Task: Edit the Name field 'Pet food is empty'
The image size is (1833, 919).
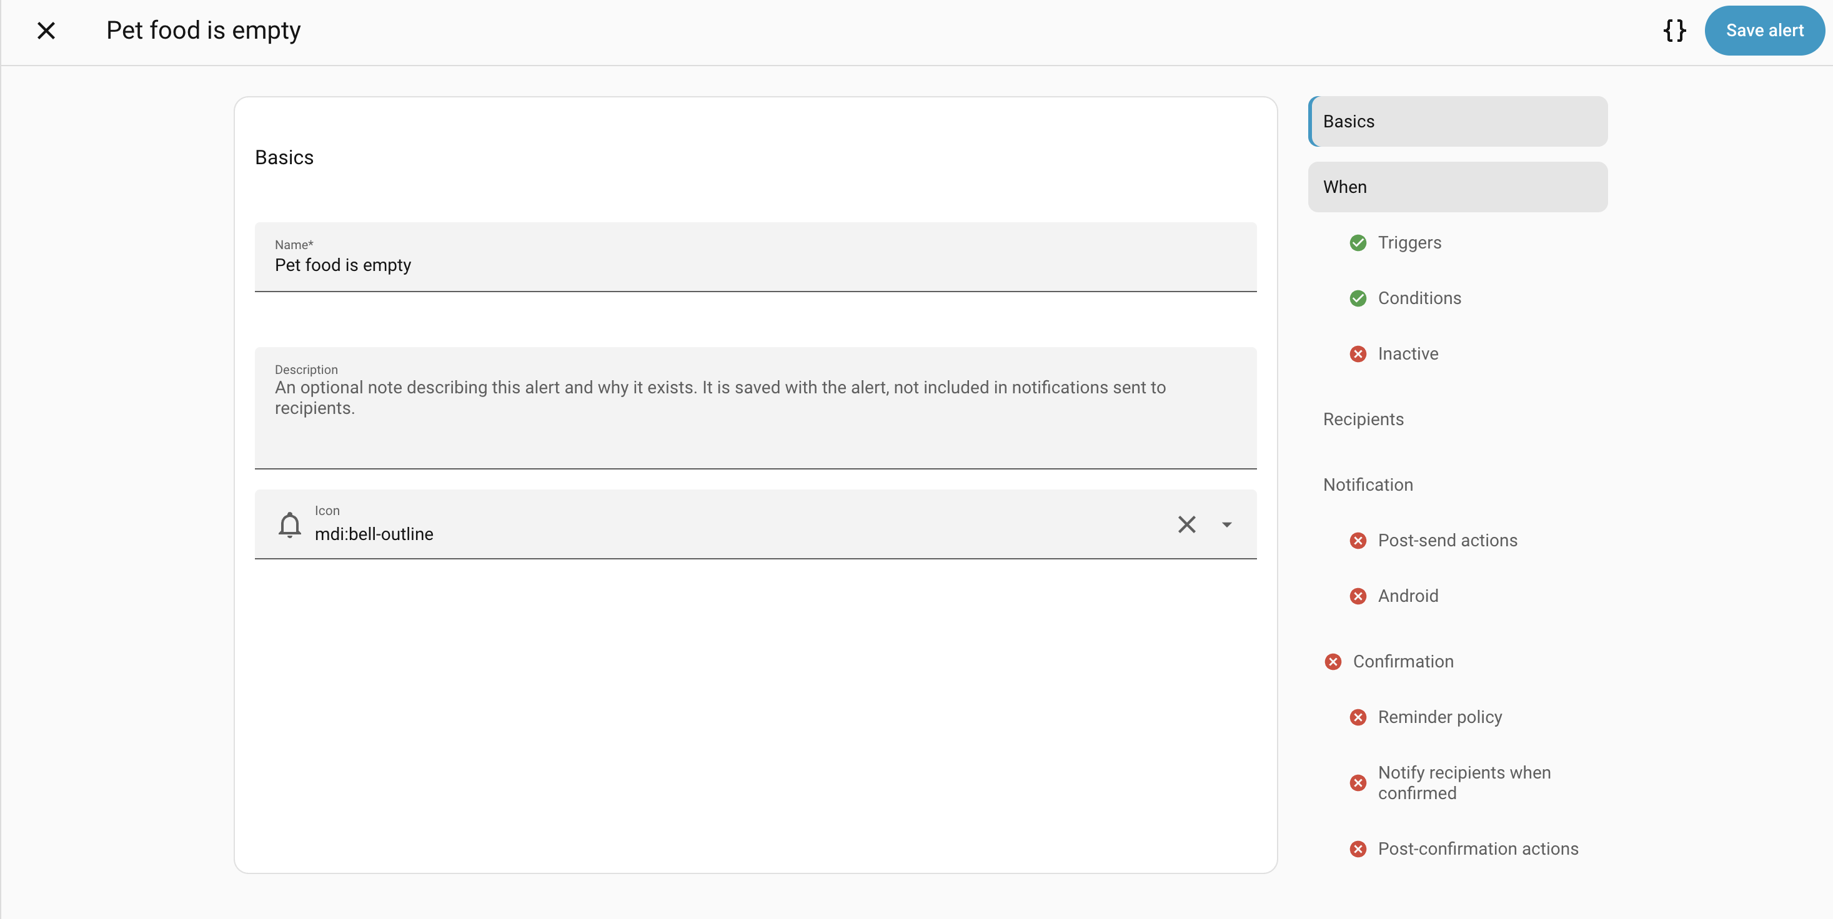Action: click(x=756, y=257)
